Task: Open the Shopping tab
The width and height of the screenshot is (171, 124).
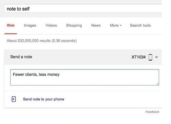Action: [x=74, y=25]
